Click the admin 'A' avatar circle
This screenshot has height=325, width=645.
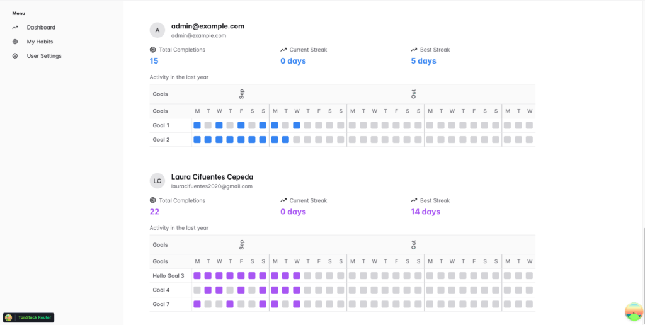tap(157, 30)
